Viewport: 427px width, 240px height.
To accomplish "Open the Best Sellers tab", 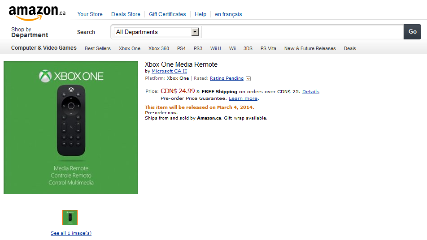I will (98, 48).
